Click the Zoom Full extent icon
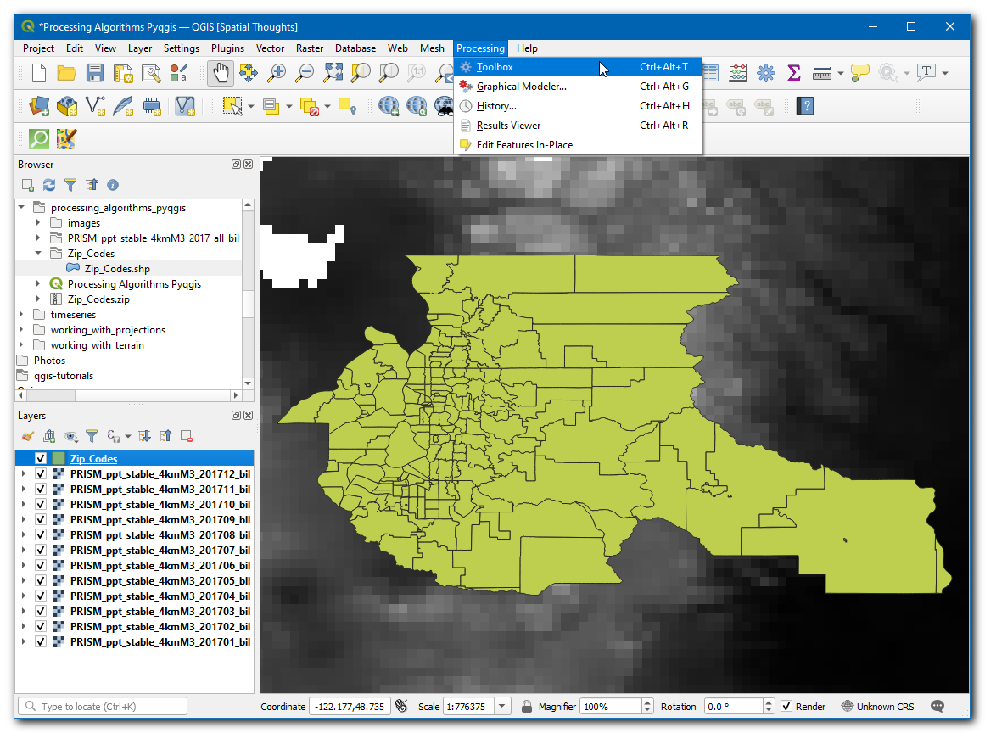Screen dimensions: 985x733 (x=333, y=74)
